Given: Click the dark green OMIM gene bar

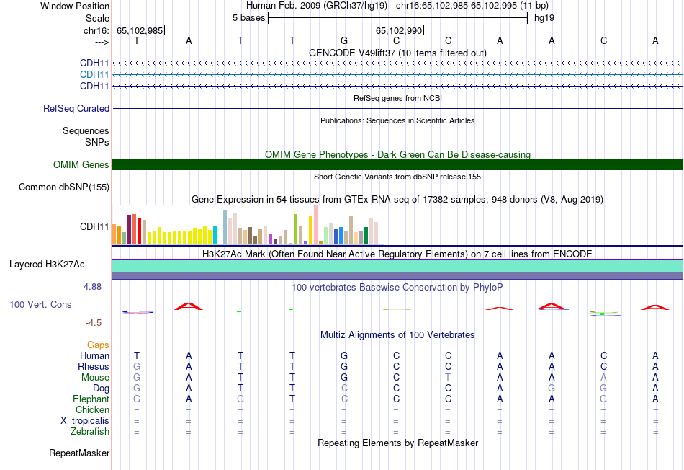Looking at the screenshot, I should (397, 164).
